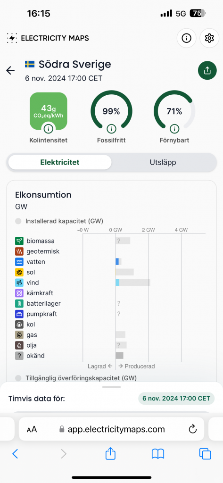The height and width of the screenshot is (483, 223).
Task: Open the info circle icon in header
Action: click(186, 38)
